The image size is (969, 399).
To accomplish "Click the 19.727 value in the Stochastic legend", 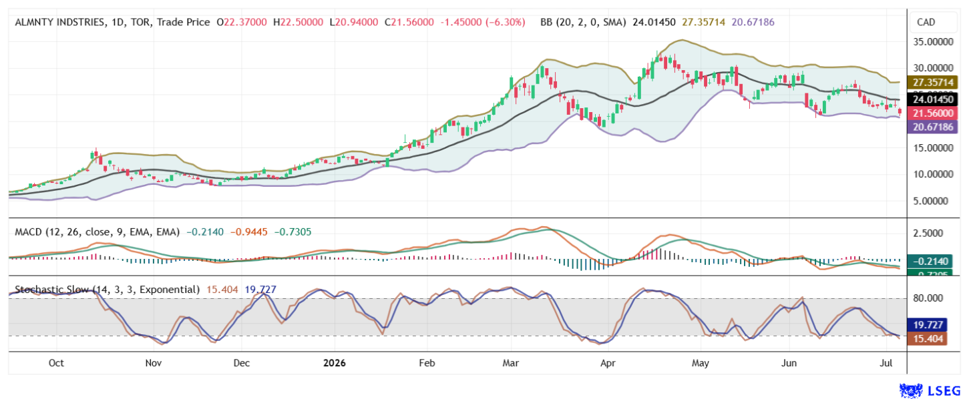I will click(261, 290).
